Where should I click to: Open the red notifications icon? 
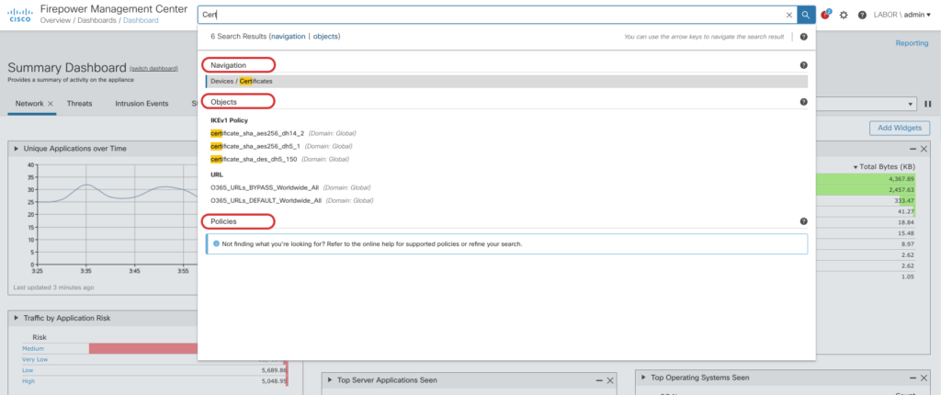pyautogui.click(x=825, y=15)
